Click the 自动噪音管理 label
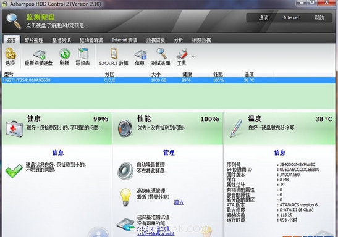 (151, 165)
